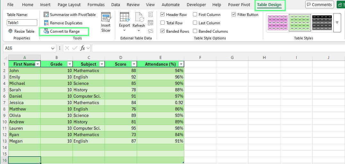This screenshot has height=164, width=345.
Task: Click formula bar enter checkmark icon
Action: pos(75,48)
